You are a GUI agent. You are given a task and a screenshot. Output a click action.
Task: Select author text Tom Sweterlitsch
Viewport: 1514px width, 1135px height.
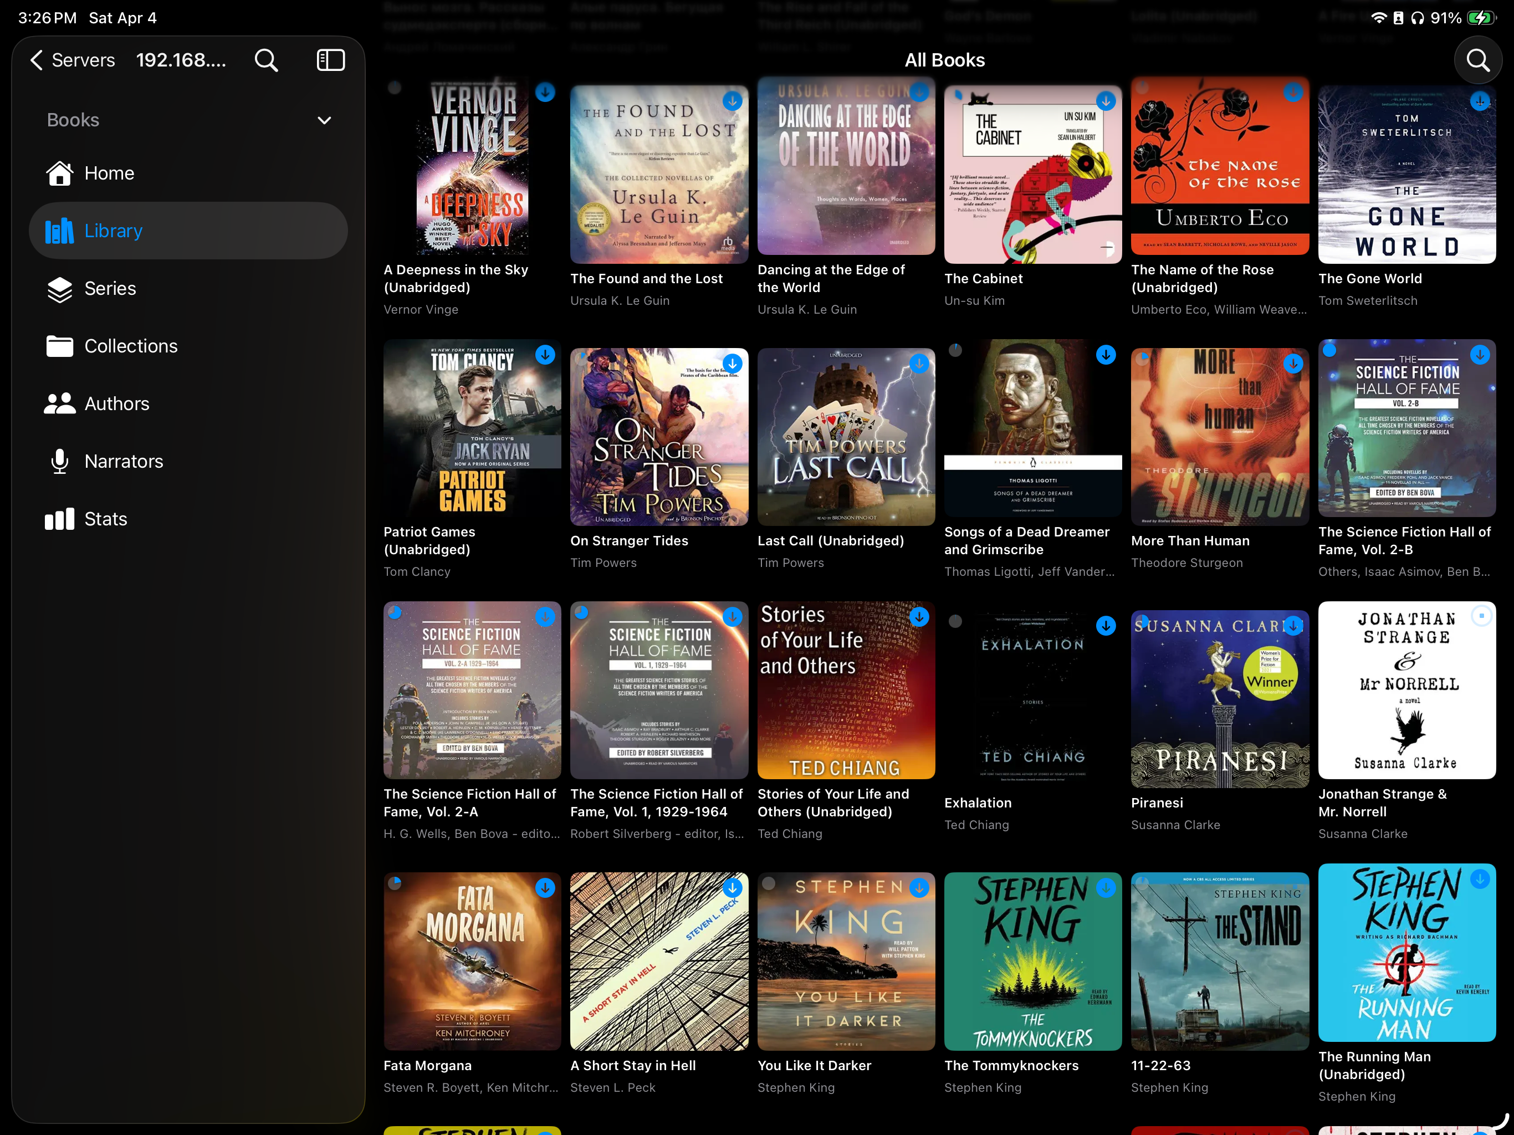(1368, 300)
